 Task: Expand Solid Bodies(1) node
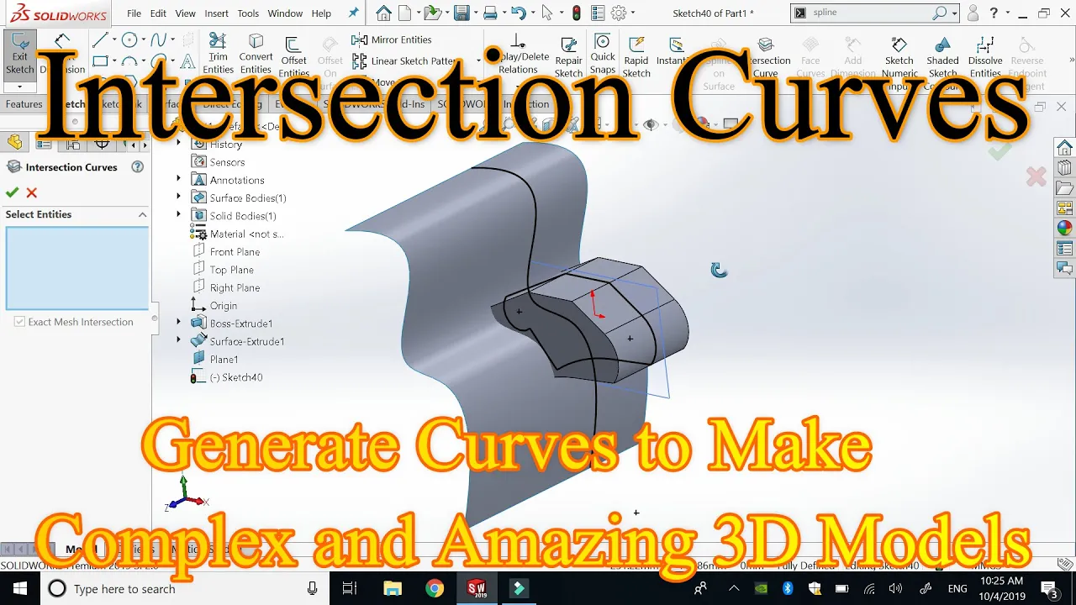[x=178, y=215]
